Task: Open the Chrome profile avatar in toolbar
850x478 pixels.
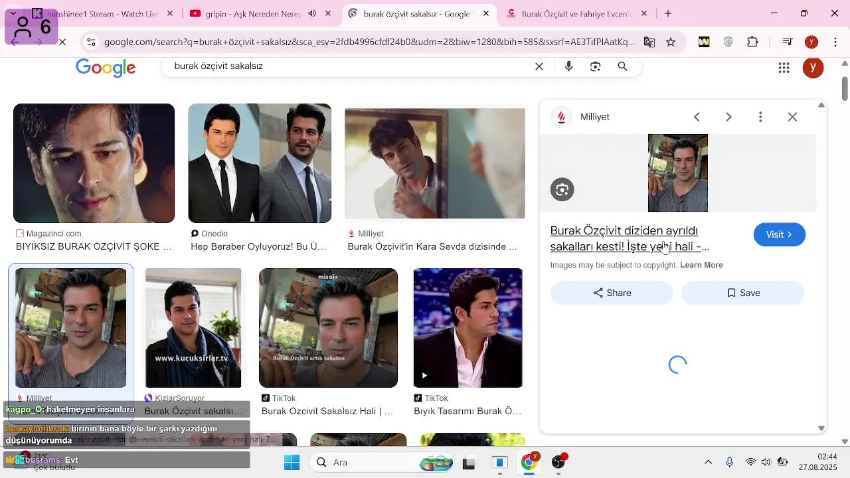Action: [811, 42]
